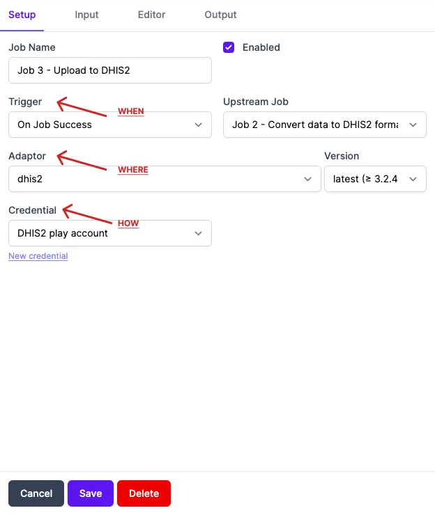Open the Credential dropdown
Viewport: 435px width, 515px height.
(x=110, y=233)
